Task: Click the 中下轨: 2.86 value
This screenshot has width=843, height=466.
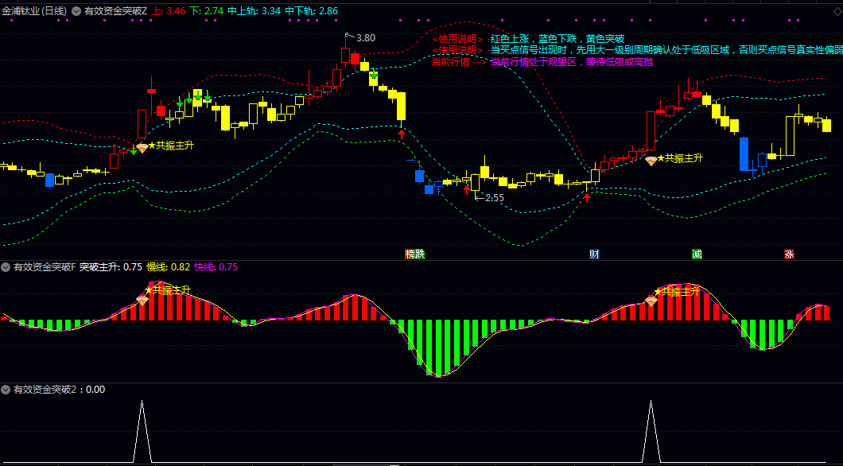Action: tap(311, 11)
